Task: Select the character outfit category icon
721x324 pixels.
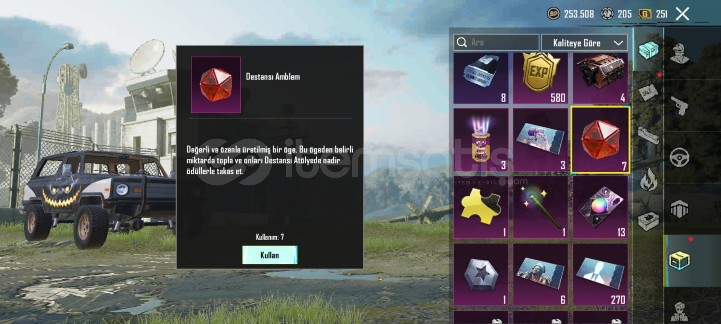Action: pos(679,53)
